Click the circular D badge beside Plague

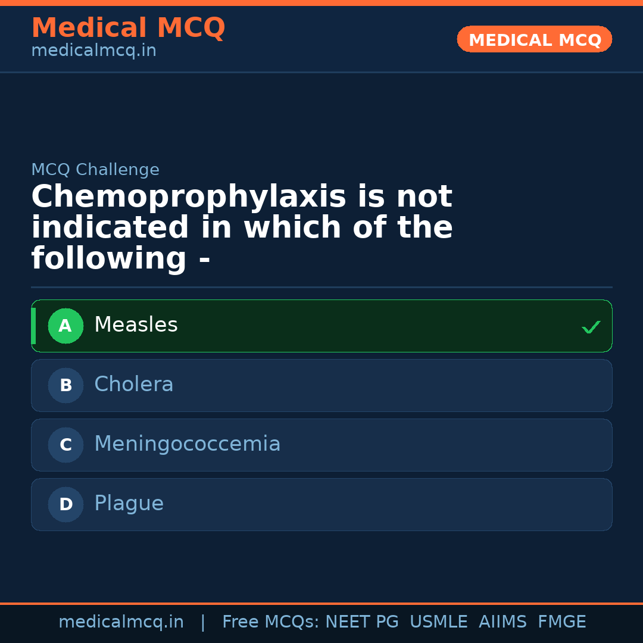(65, 504)
